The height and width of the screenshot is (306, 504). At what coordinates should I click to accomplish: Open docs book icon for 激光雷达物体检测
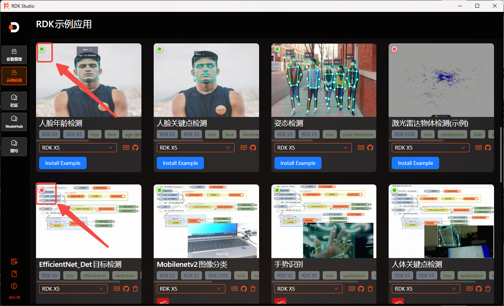click(x=479, y=148)
